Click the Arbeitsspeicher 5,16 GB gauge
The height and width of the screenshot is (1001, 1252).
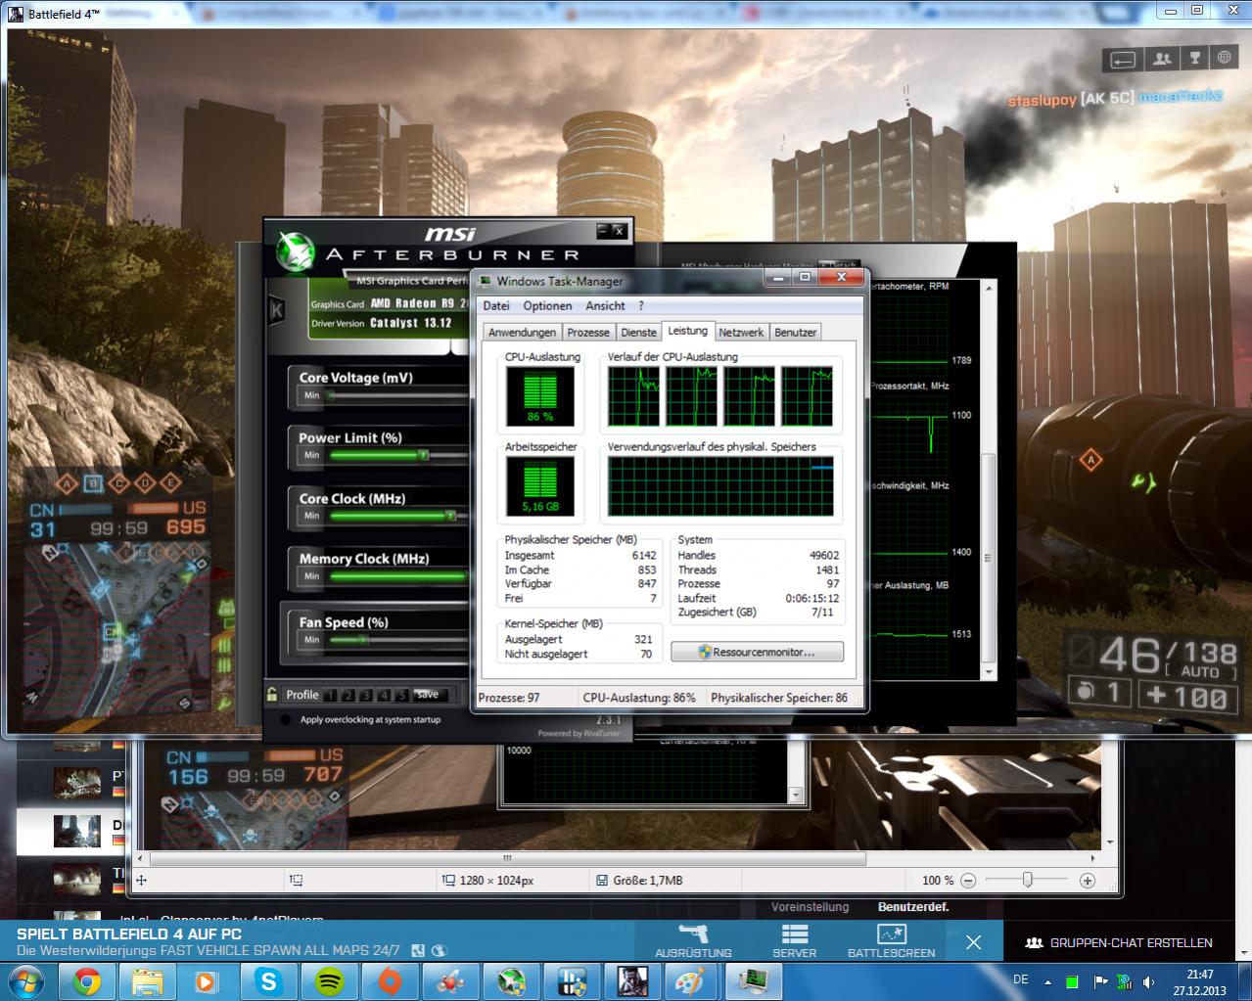pos(540,486)
